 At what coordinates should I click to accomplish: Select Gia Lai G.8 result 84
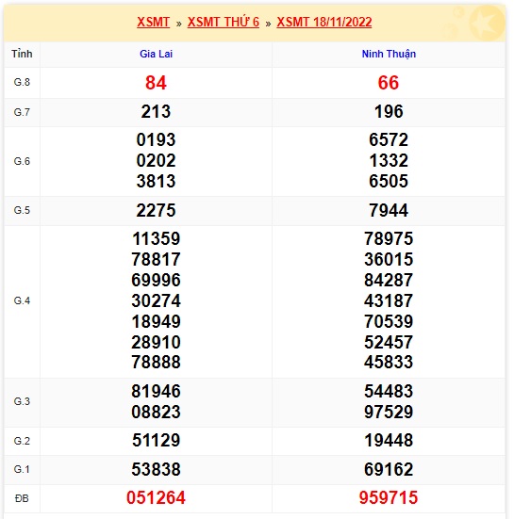pos(156,83)
